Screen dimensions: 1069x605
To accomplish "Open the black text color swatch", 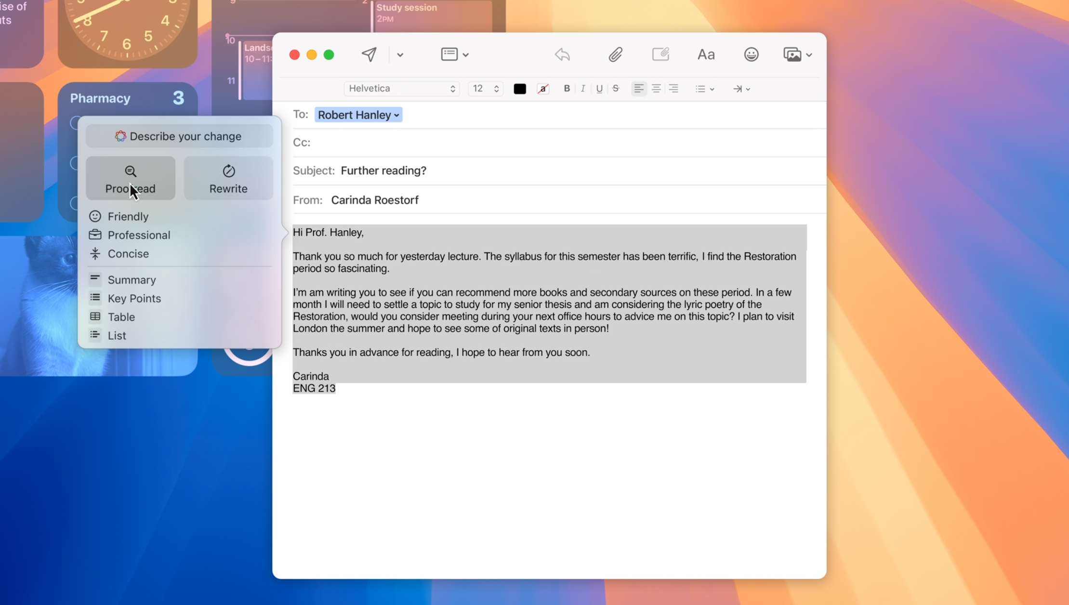I will coord(520,89).
